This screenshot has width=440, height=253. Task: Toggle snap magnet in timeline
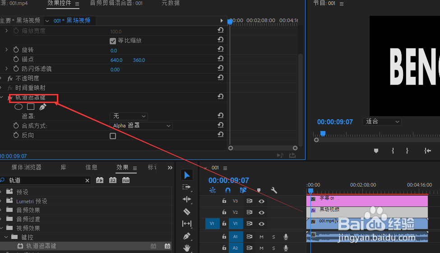(228, 190)
